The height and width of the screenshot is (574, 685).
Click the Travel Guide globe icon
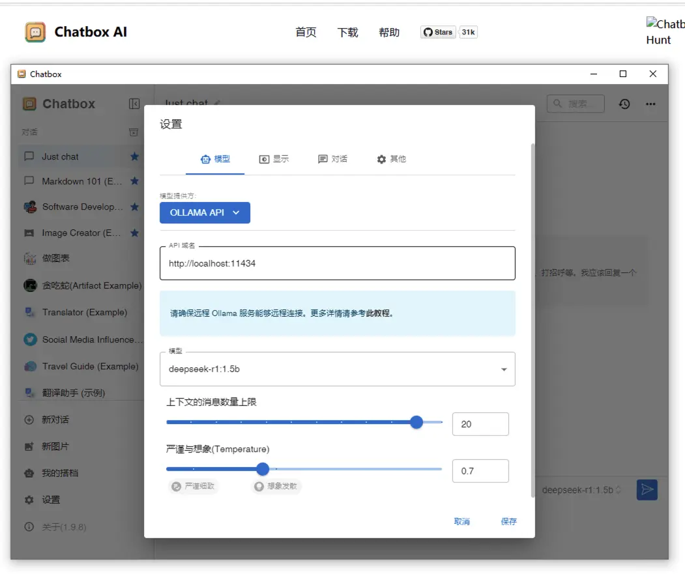(30, 366)
